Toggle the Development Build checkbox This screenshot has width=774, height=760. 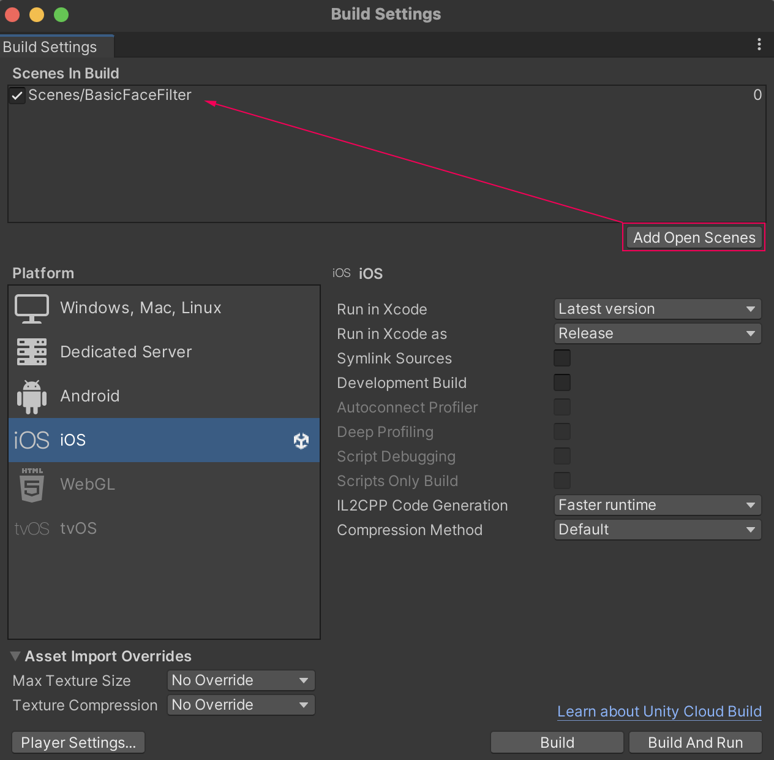click(x=562, y=382)
